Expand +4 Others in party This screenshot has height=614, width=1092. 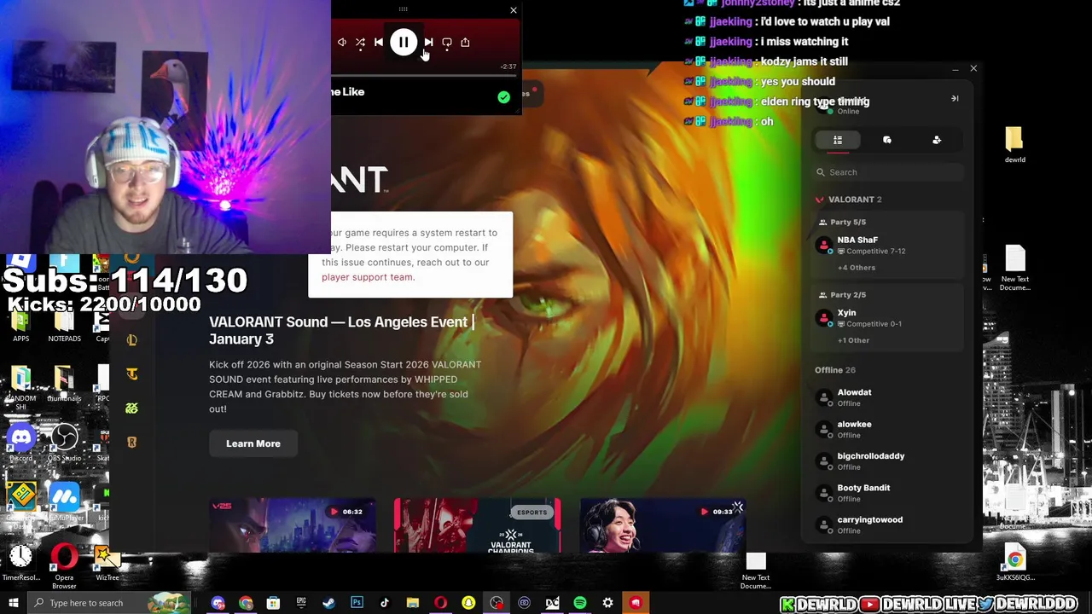[x=856, y=268]
